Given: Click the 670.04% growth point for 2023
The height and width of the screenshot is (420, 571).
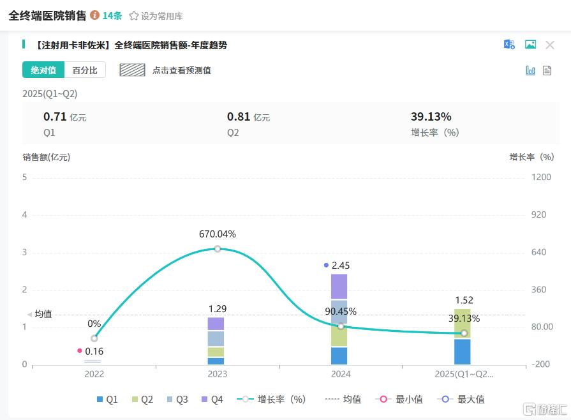Looking at the screenshot, I should point(218,249).
